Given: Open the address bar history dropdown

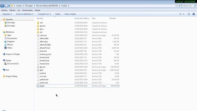Looking at the screenshot, I should pos(176,6).
